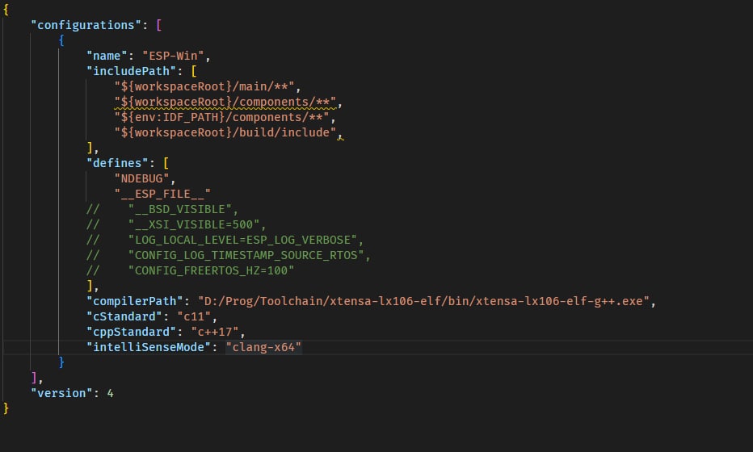
Task: Click the "compilerPath" key
Action: point(134,301)
